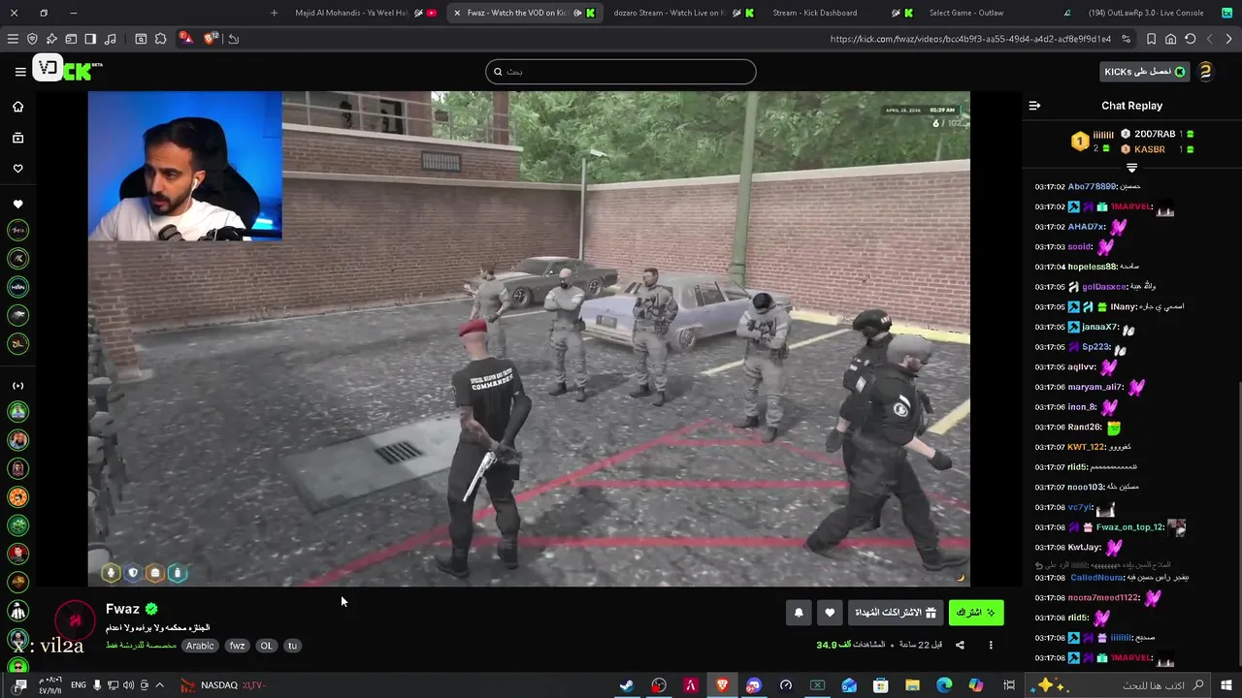
Task: Click Fwaz channel avatar image
Action: [75, 621]
